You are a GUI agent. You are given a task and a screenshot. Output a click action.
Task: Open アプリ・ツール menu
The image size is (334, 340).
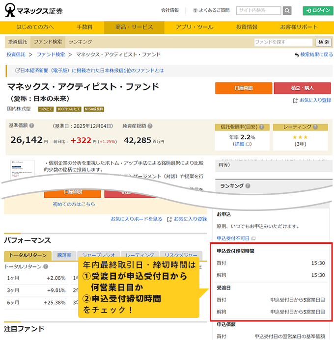point(195,27)
